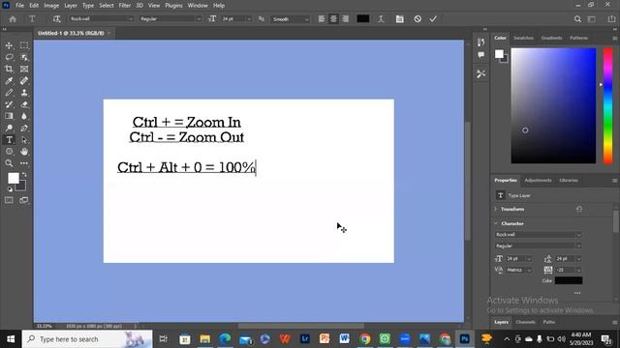Select the Lasso tool
The height and width of the screenshot is (348, 620).
(9, 57)
